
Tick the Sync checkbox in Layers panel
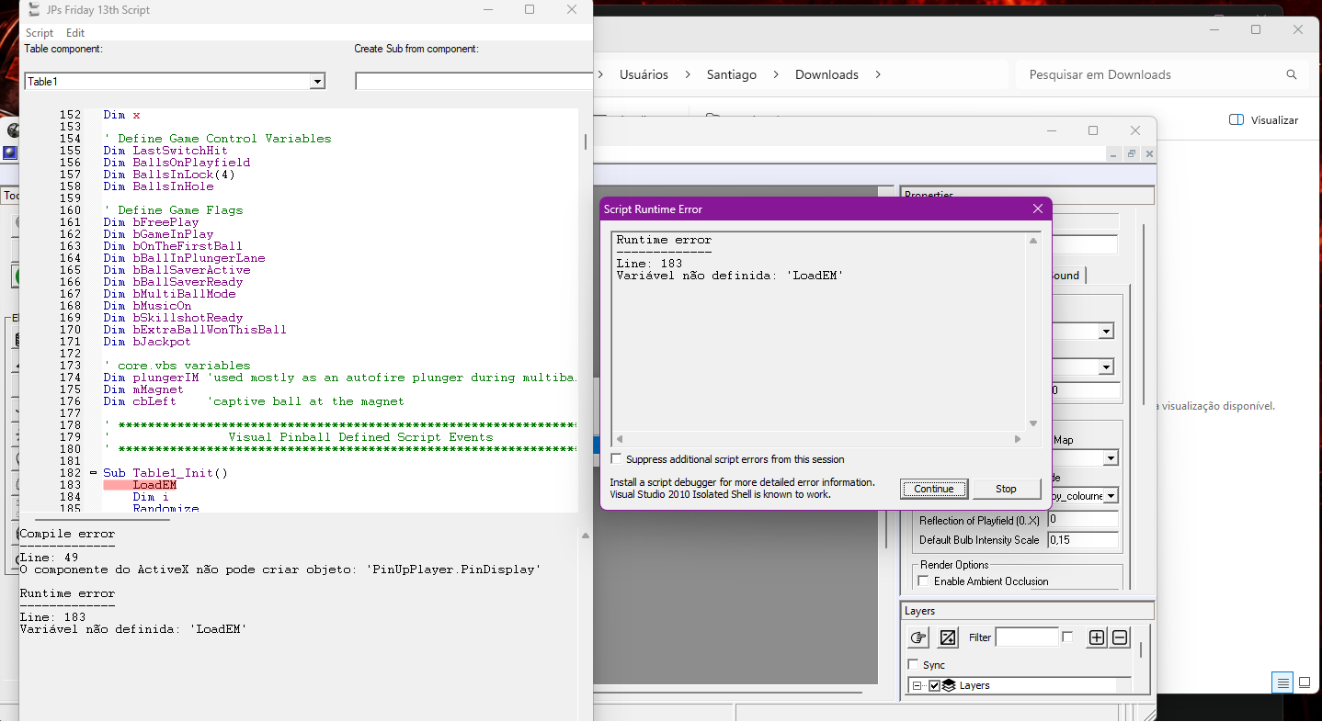pyautogui.click(x=913, y=664)
